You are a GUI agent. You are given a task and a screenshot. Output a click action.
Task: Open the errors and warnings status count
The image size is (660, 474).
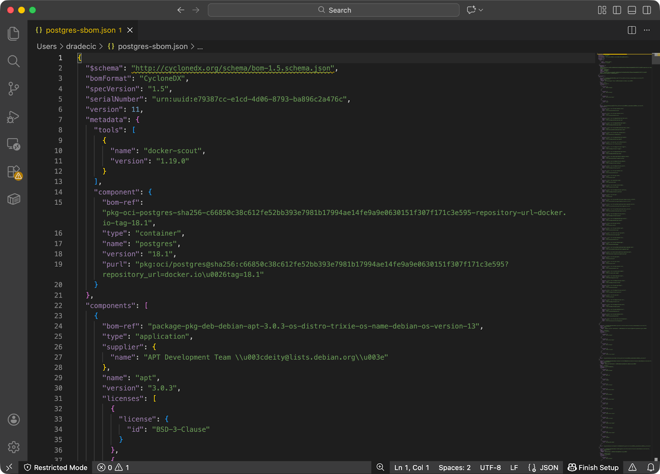(113, 467)
